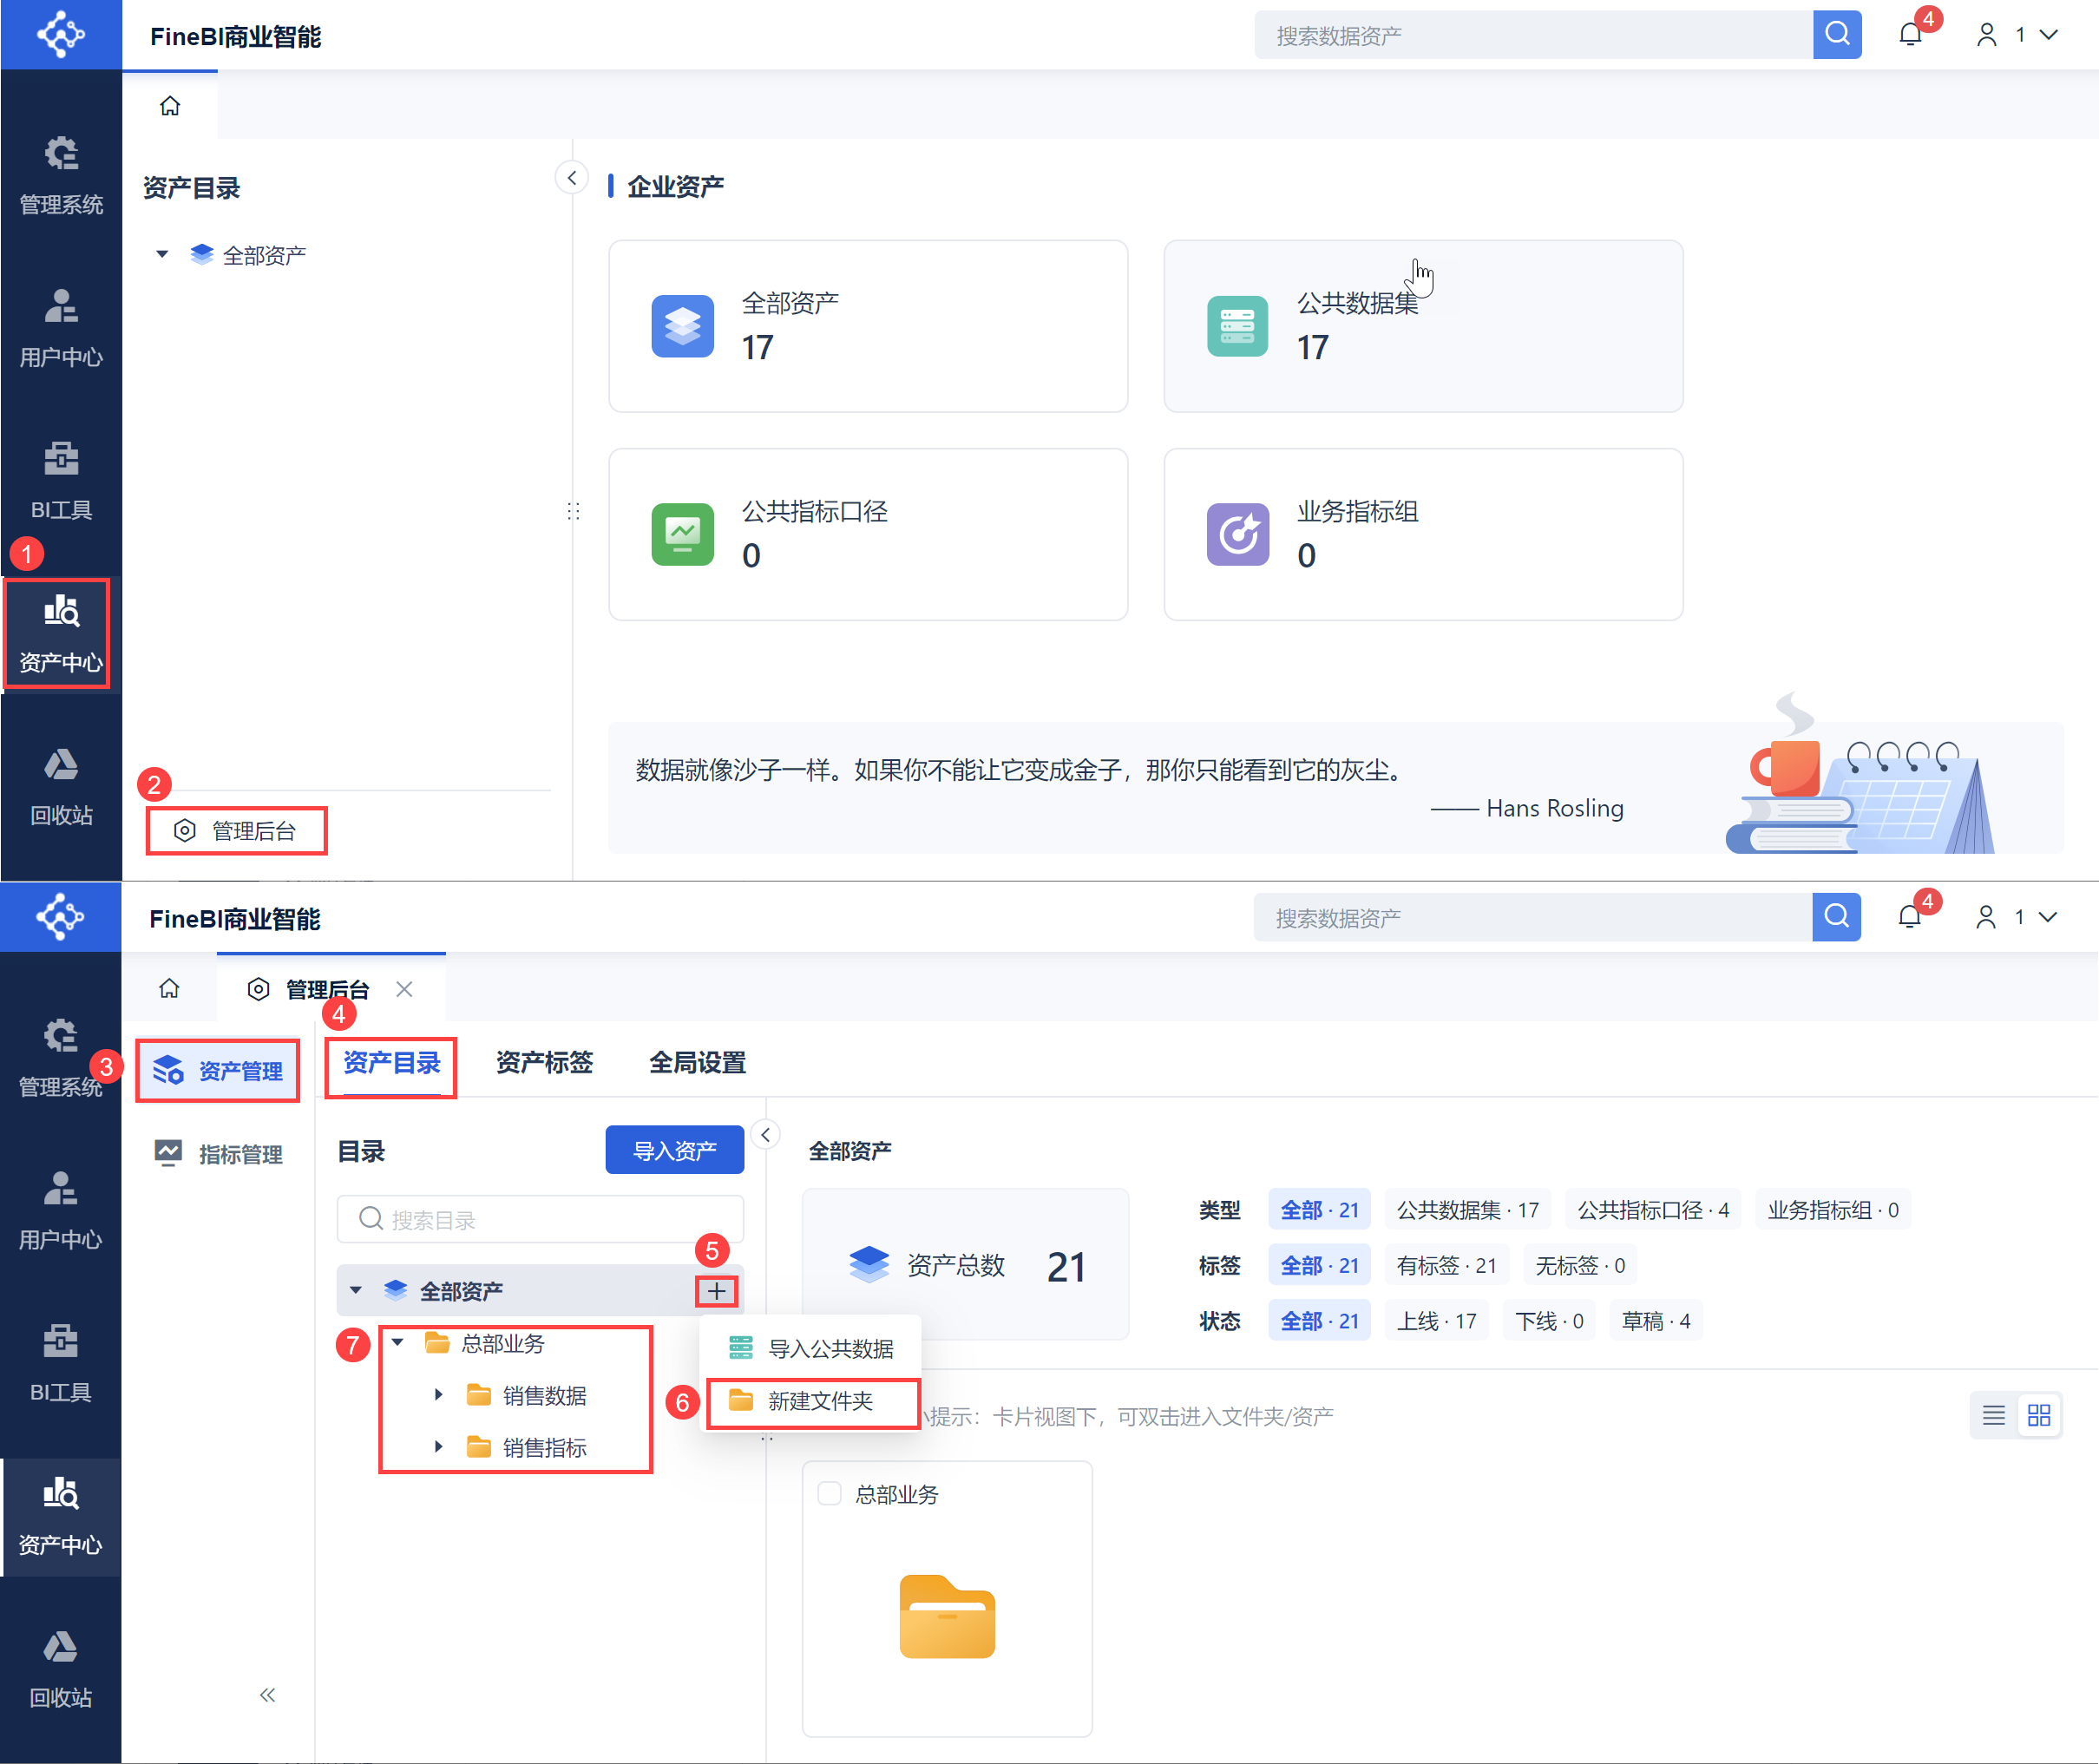Filter status by 上线 · 17
Screen dimensions: 2099x1764
coord(1436,1321)
